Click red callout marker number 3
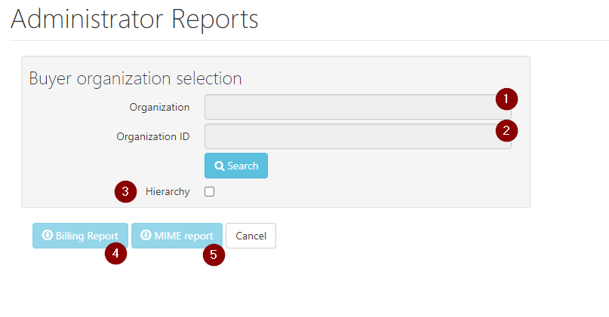 pyautogui.click(x=126, y=191)
